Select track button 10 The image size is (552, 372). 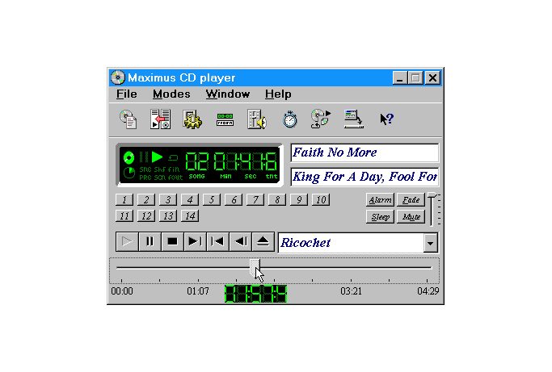[x=321, y=199]
